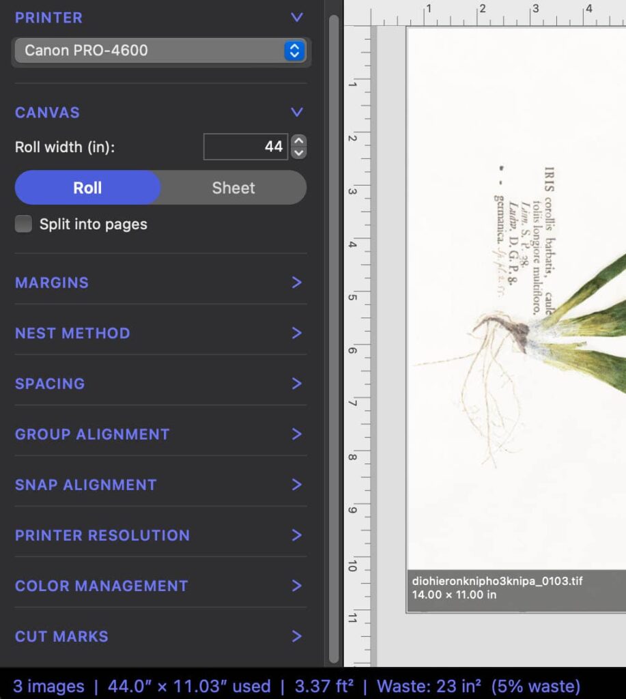
Task: Click the 'Split into pages' label text
Action: 94,224
